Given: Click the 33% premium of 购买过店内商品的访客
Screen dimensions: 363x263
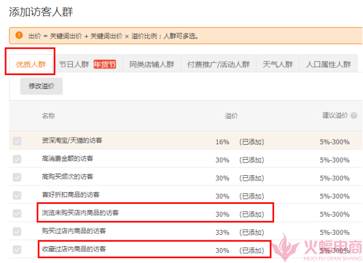Looking at the screenshot, I should pyautogui.click(x=222, y=232).
